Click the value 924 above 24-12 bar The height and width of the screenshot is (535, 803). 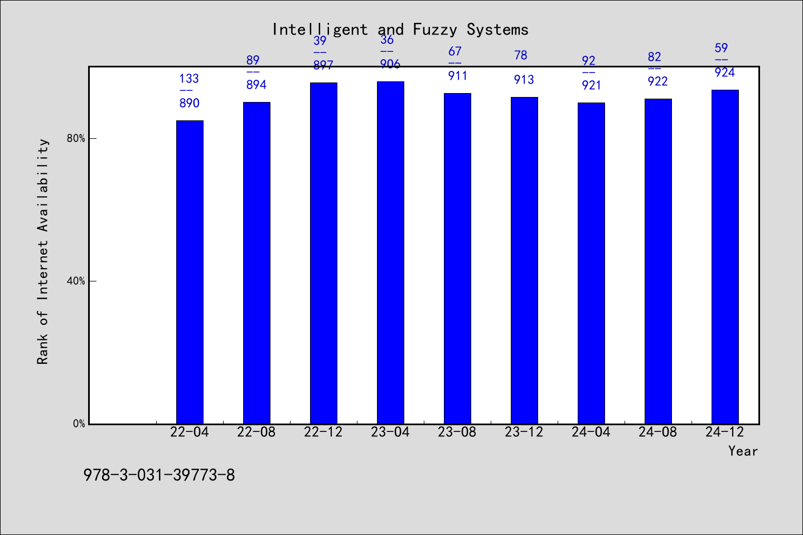pos(725,72)
